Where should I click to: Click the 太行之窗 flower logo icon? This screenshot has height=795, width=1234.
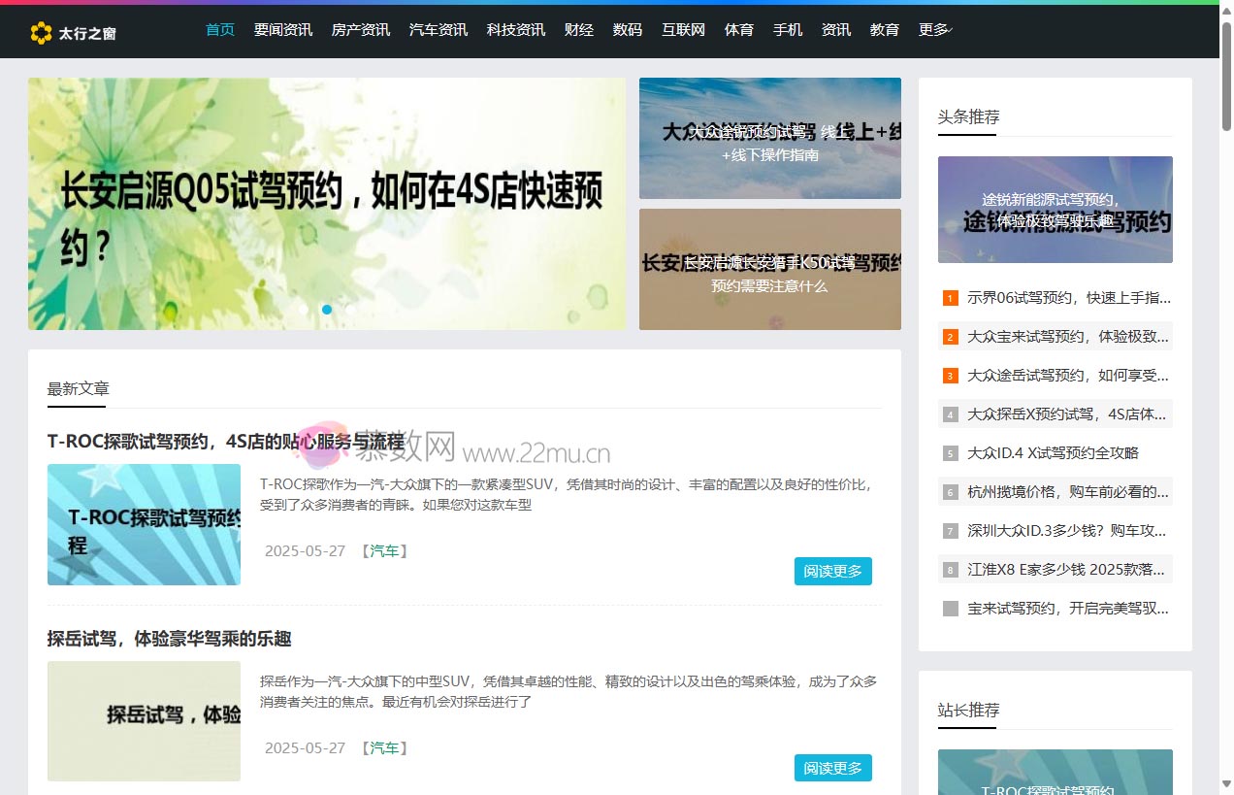[41, 33]
